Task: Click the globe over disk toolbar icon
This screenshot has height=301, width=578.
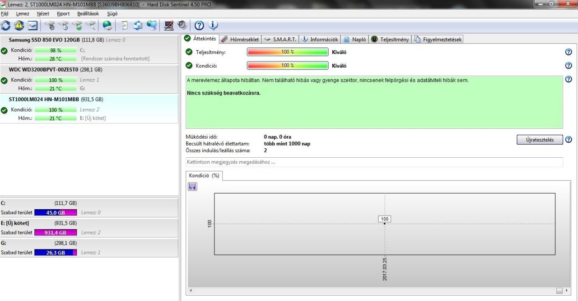Action: [107, 25]
